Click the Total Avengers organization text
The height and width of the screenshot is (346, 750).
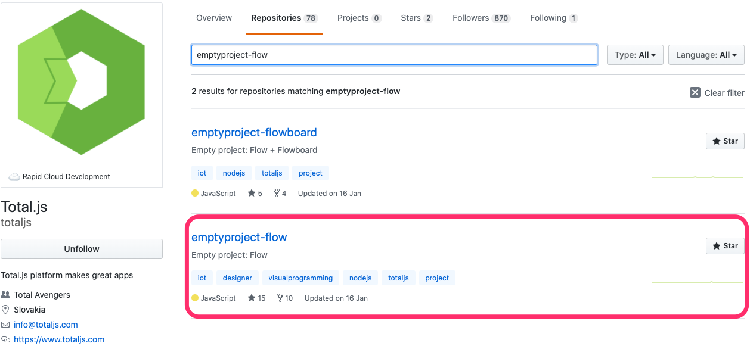pos(42,295)
